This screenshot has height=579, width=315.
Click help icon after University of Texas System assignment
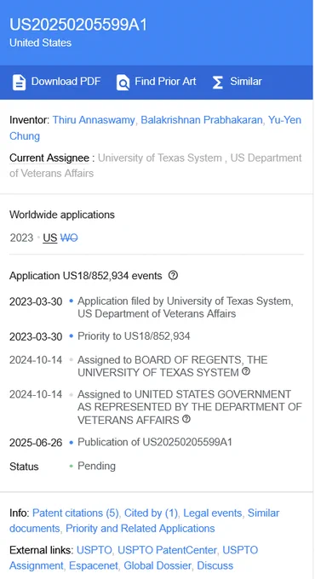coord(246,371)
